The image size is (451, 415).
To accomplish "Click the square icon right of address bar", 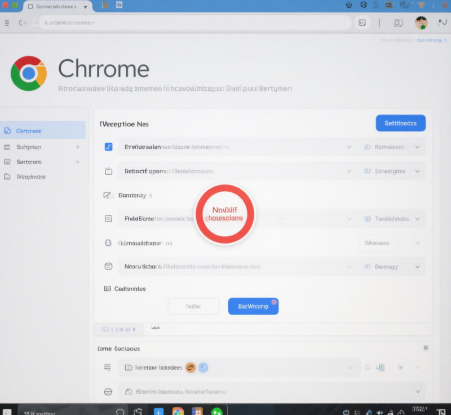I will pos(362,23).
